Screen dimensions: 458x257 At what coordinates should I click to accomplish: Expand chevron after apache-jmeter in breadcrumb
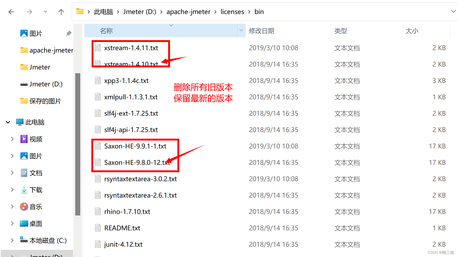click(x=215, y=12)
